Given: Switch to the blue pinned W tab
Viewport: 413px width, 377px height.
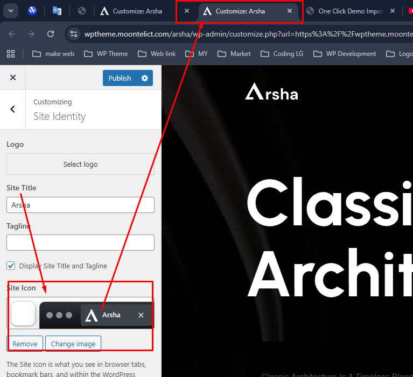Looking at the screenshot, I should (32, 11).
